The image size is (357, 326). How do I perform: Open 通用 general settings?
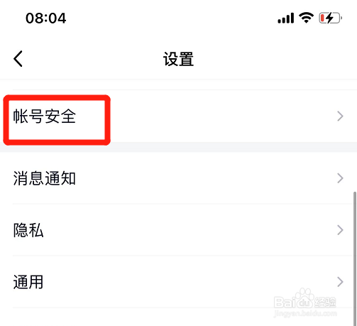tap(178, 282)
